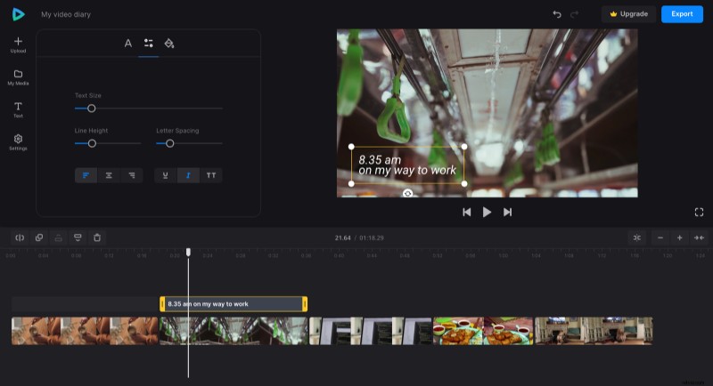This screenshot has width=713, height=386.
Task: Select the living room video clip
Action: pyautogui.click(x=594, y=331)
